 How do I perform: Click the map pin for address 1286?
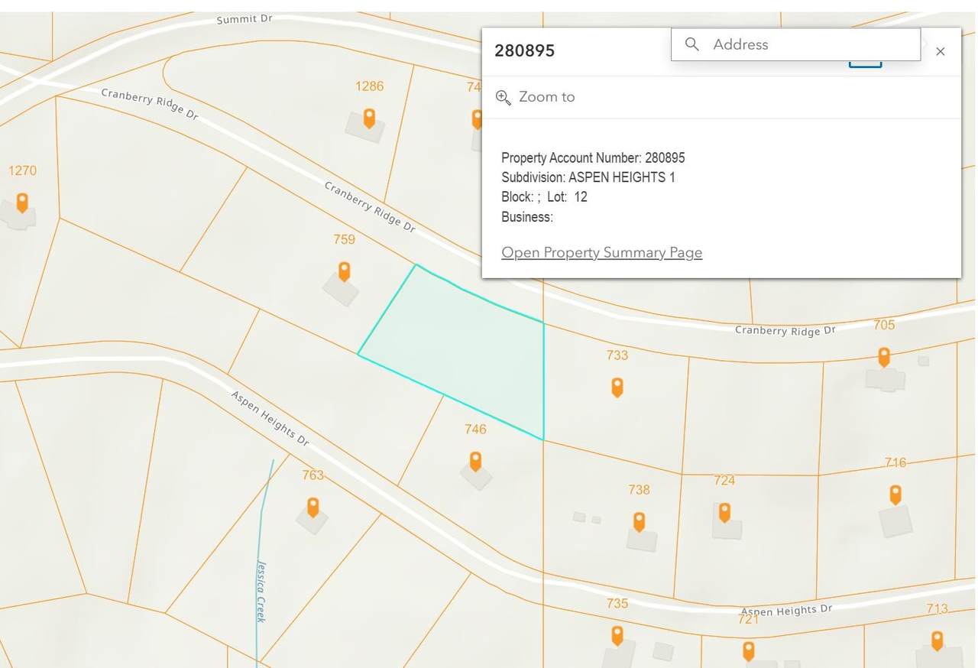369,118
